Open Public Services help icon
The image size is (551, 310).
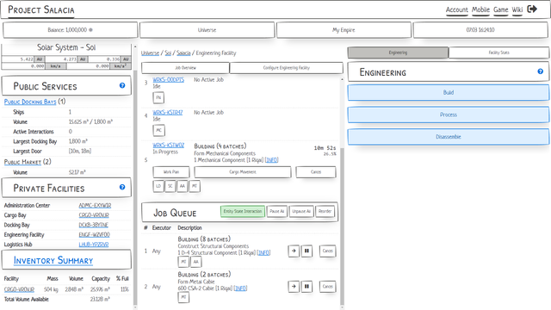click(122, 85)
